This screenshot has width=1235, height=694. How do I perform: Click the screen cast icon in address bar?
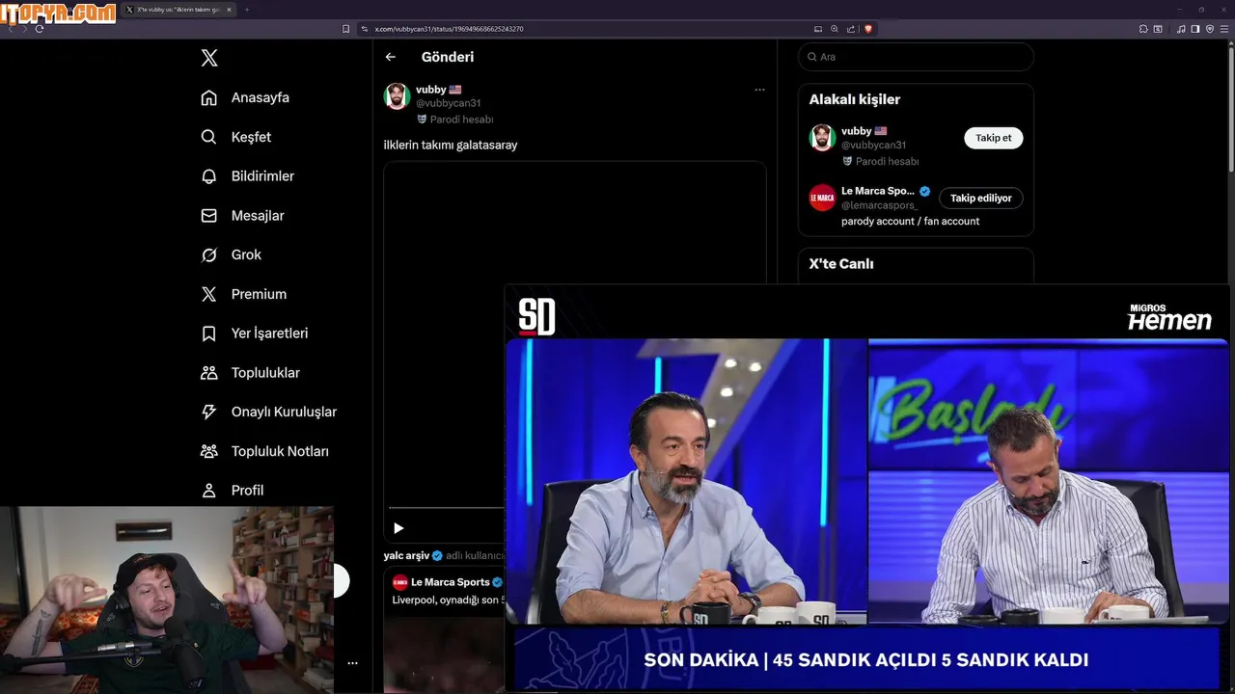coord(818,29)
